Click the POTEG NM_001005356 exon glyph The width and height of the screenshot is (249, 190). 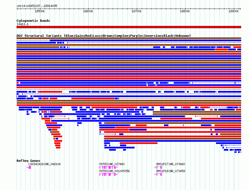click(109, 174)
